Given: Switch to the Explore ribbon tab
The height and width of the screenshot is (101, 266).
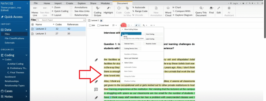Looking at the screenshot, I should 82,3.
